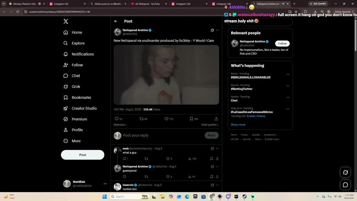Open the Grok icon on the main post
Screen dimensions: 357x201
click(x=212, y=30)
